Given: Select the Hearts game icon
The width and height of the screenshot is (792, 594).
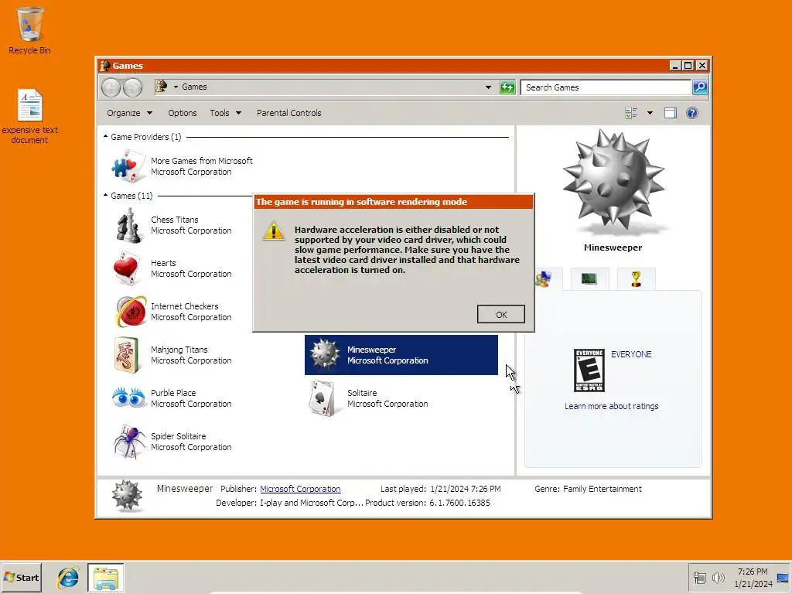Looking at the screenshot, I should click(x=127, y=268).
